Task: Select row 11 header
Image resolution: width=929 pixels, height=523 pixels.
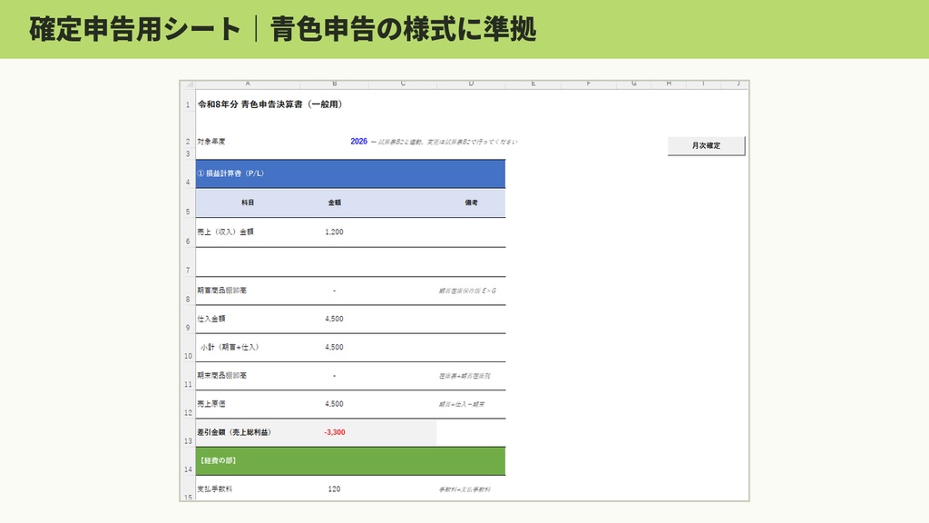Action: [x=188, y=376]
